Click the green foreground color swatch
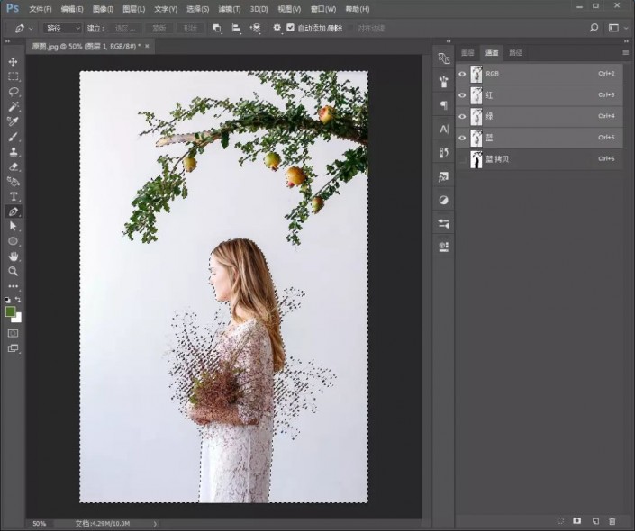 pyautogui.click(x=11, y=311)
